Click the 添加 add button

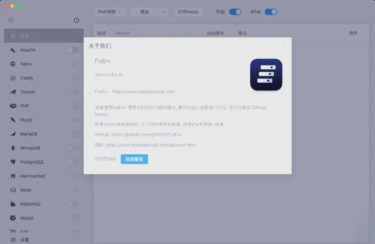coord(144,12)
